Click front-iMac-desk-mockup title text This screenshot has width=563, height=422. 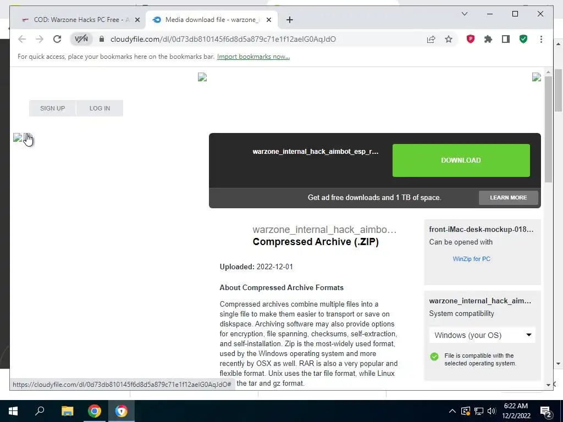pos(481,229)
